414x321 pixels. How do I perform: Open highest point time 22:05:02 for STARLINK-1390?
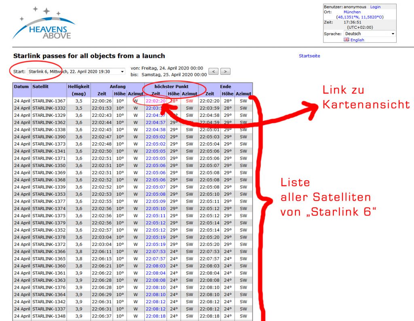[x=156, y=137]
